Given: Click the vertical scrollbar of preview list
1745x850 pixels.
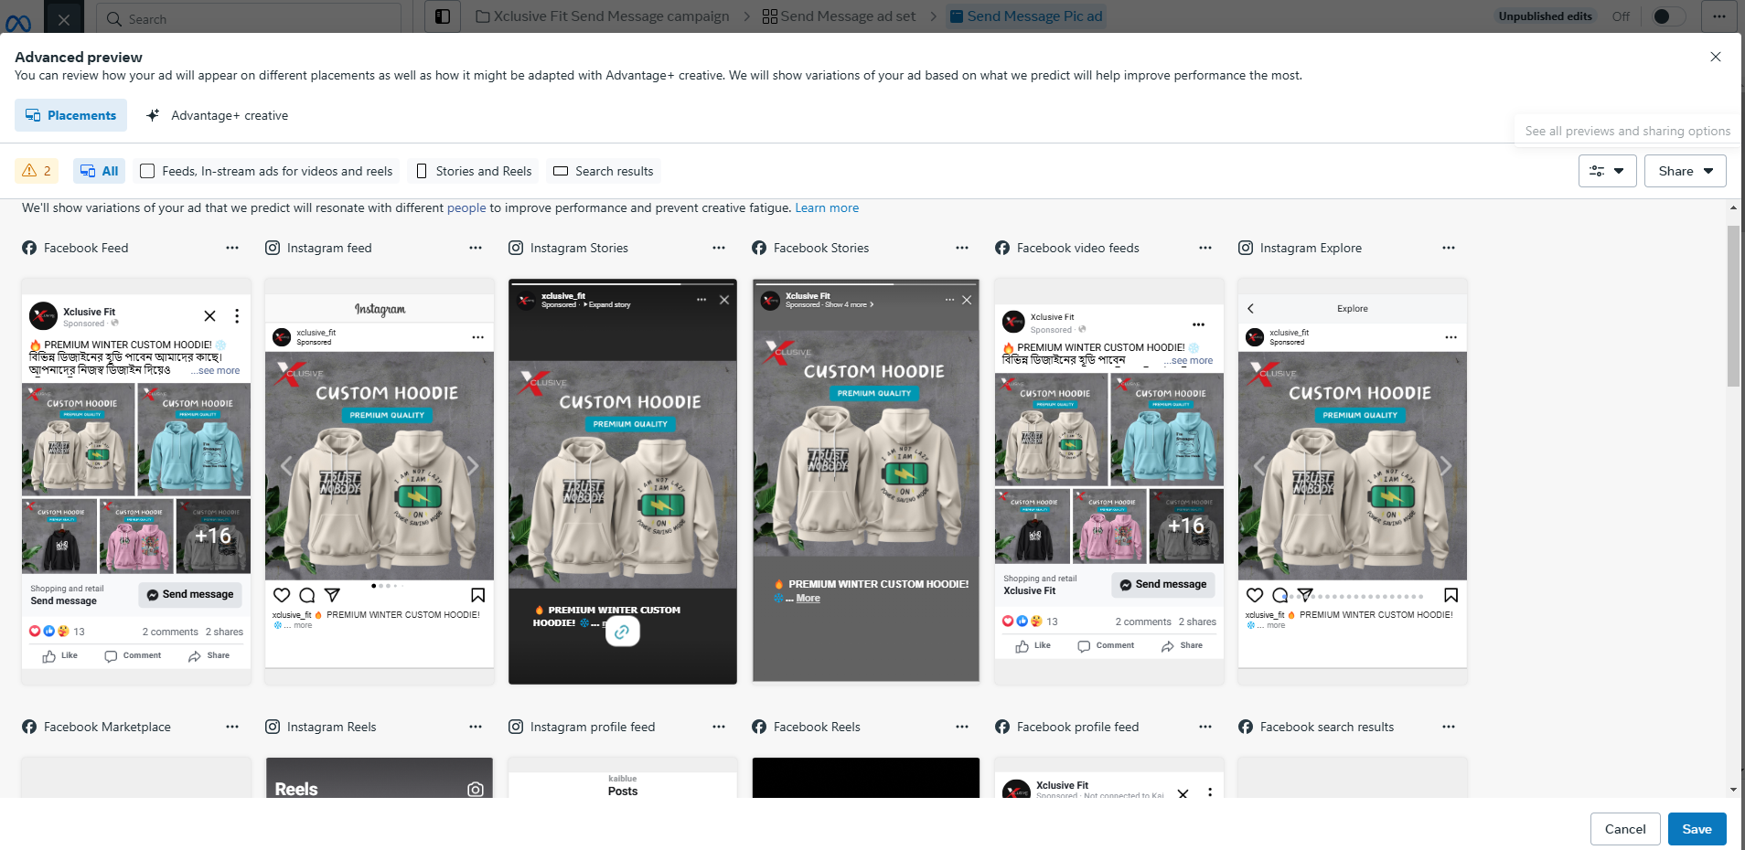Looking at the screenshot, I should click(x=1733, y=306).
